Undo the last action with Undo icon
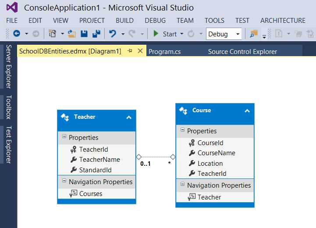This screenshot has height=228, width=316. click(x=113, y=33)
